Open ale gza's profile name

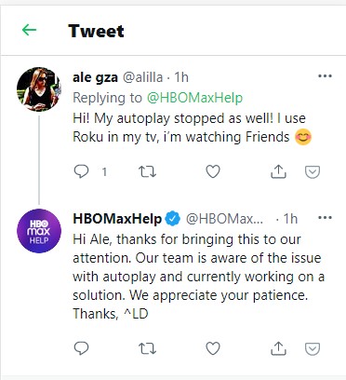pos(95,77)
